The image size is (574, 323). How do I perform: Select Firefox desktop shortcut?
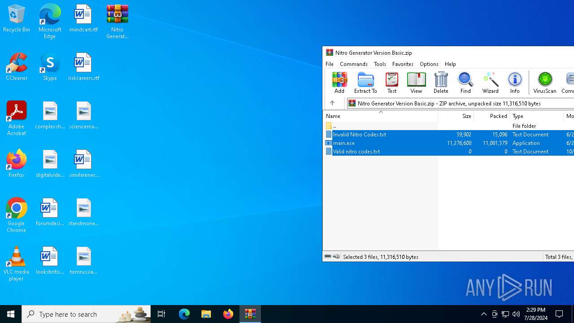(x=17, y=164)
